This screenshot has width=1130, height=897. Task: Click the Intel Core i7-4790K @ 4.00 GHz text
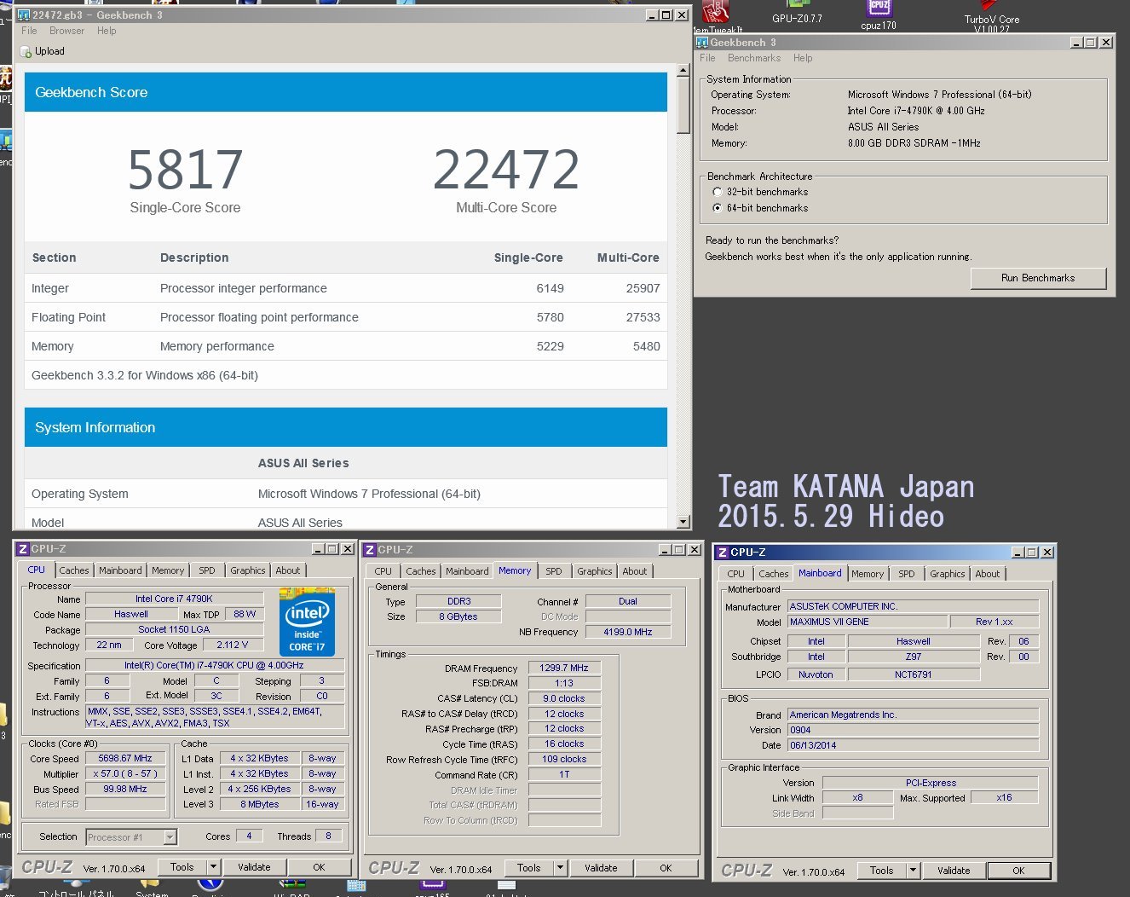point(916,111)
